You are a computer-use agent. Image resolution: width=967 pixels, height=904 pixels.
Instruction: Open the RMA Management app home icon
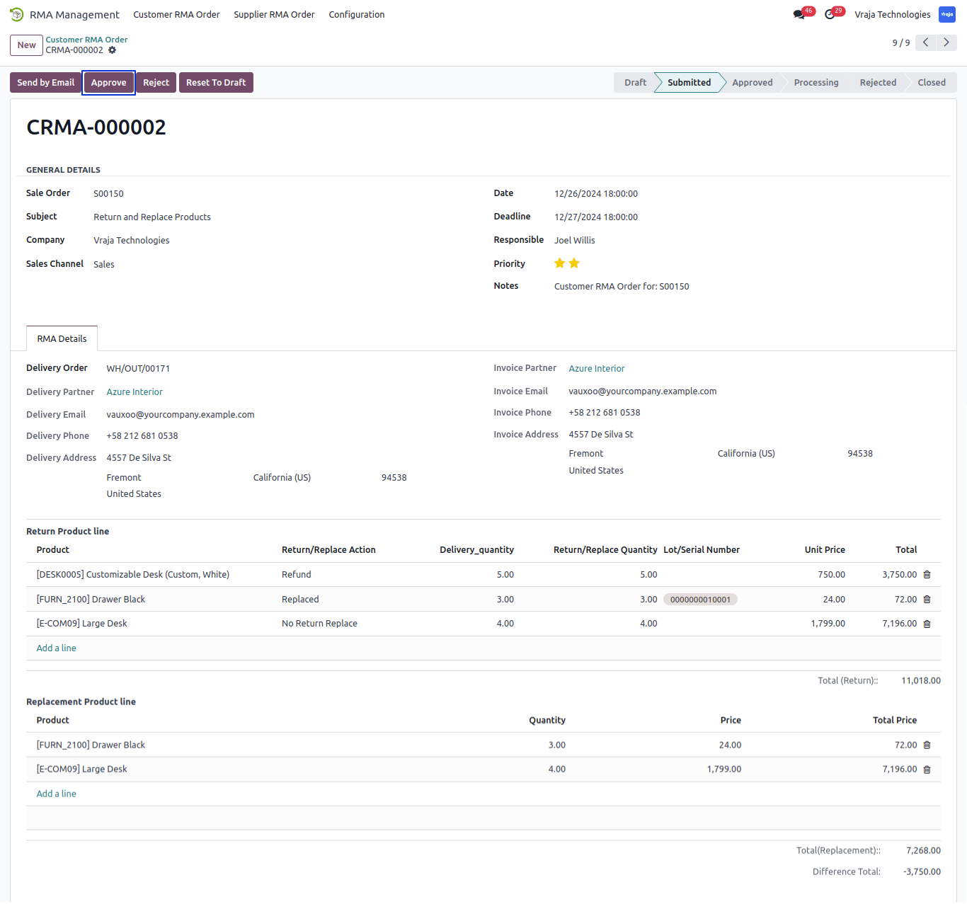click(16, 14)
